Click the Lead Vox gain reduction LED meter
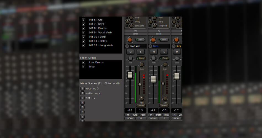The width and height of the screenshot is (262, 138). pos(144,84)
